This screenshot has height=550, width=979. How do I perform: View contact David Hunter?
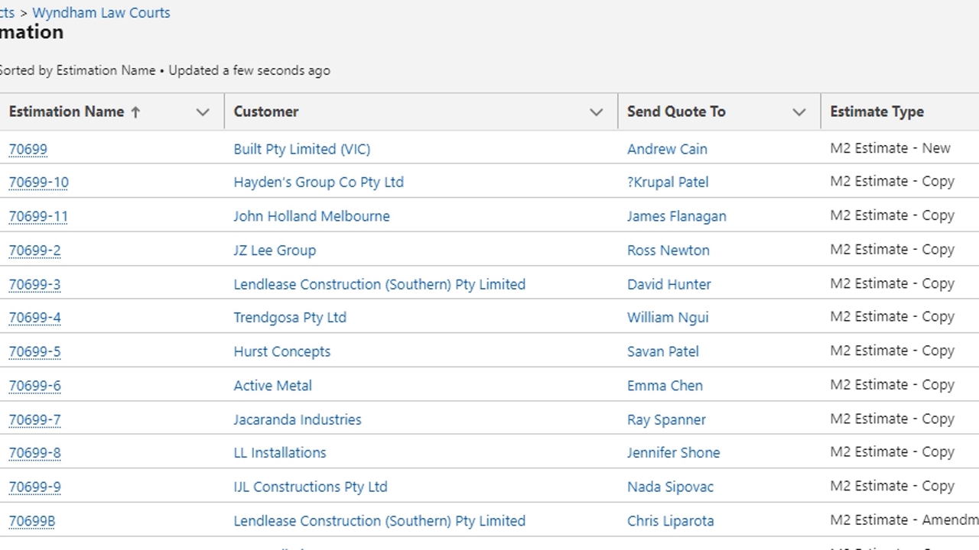(669, 285)
